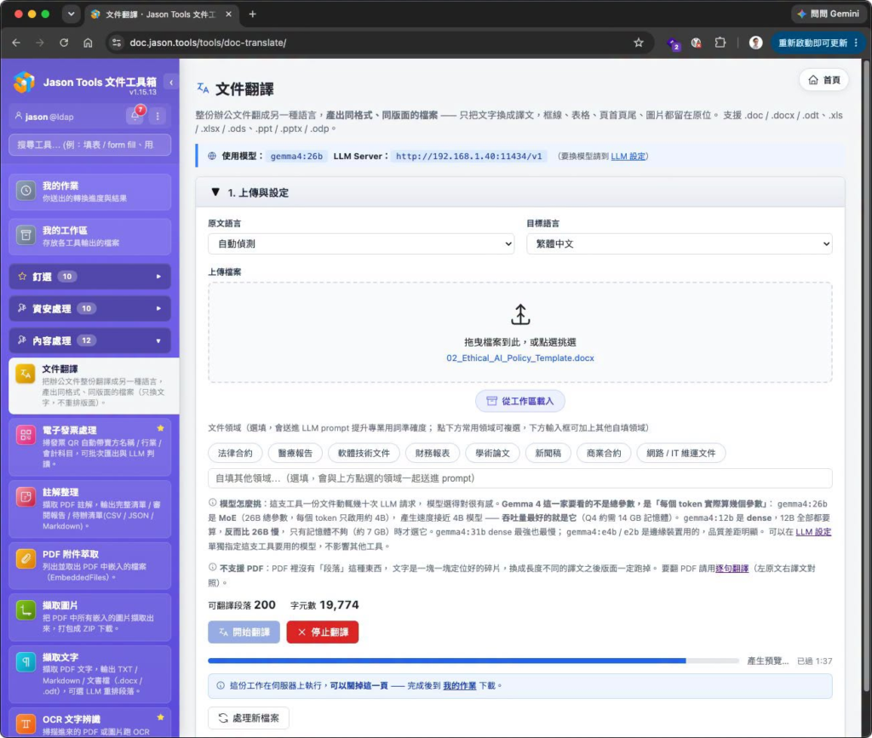872x738 pixels.
Task: Toggle the 法律合約 domain chip
Action: 235,453
